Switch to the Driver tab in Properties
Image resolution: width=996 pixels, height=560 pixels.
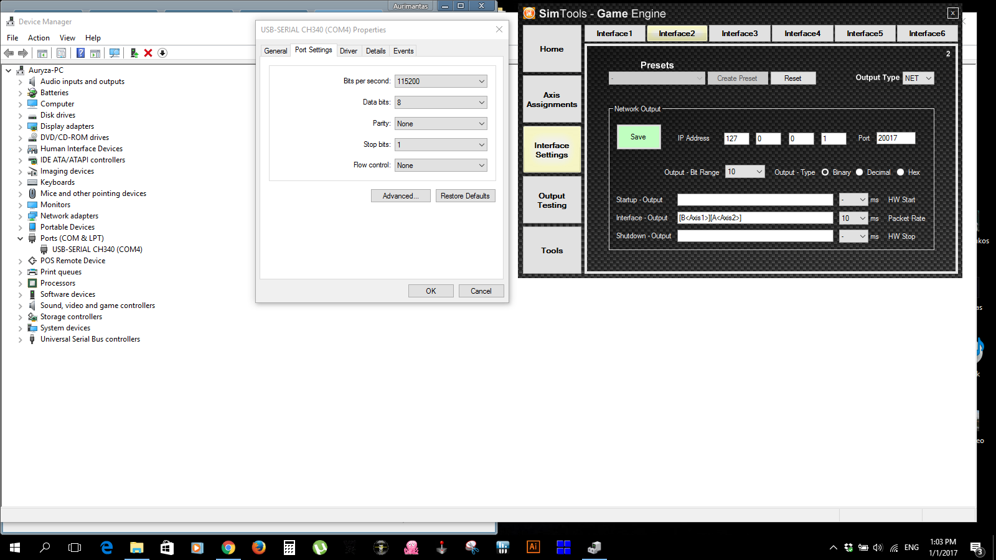pos(349,51)
